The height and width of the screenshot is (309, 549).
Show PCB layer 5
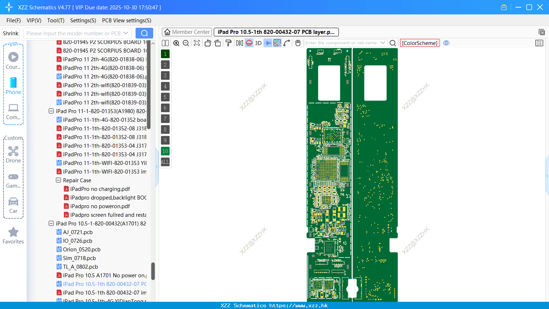point(165,97)
